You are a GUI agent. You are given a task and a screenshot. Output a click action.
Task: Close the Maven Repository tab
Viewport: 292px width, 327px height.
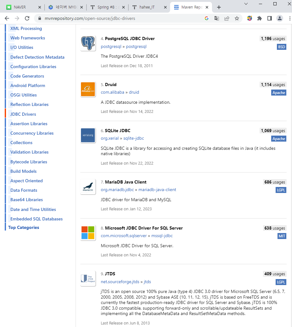(207, 7)
